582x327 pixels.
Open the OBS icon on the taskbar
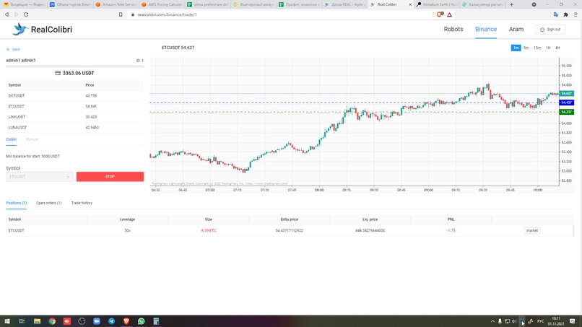[x=82, y=321]
